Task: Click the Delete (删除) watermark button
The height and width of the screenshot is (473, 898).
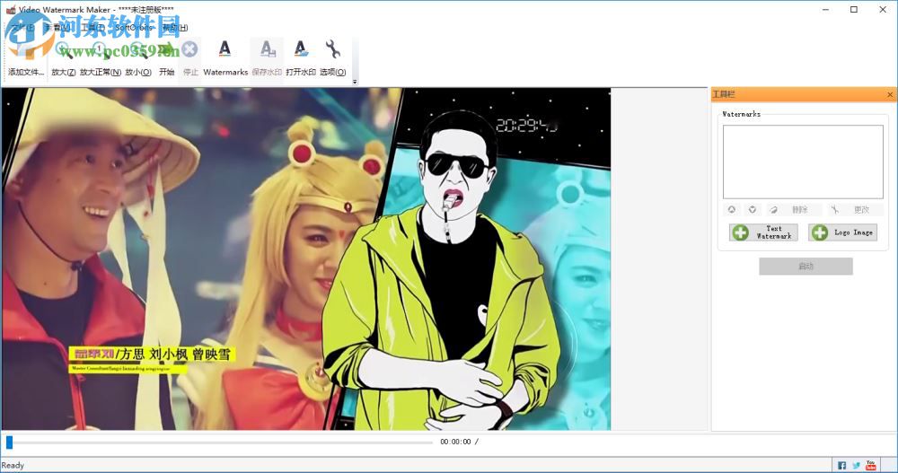Action: (x=793, y=210)
